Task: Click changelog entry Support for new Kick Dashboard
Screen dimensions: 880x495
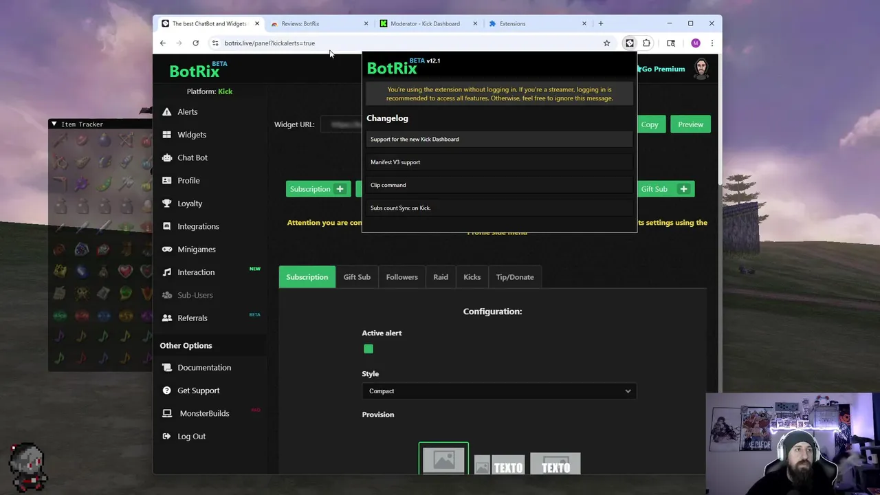Action: pyautogui.click(x=499, y=139)
